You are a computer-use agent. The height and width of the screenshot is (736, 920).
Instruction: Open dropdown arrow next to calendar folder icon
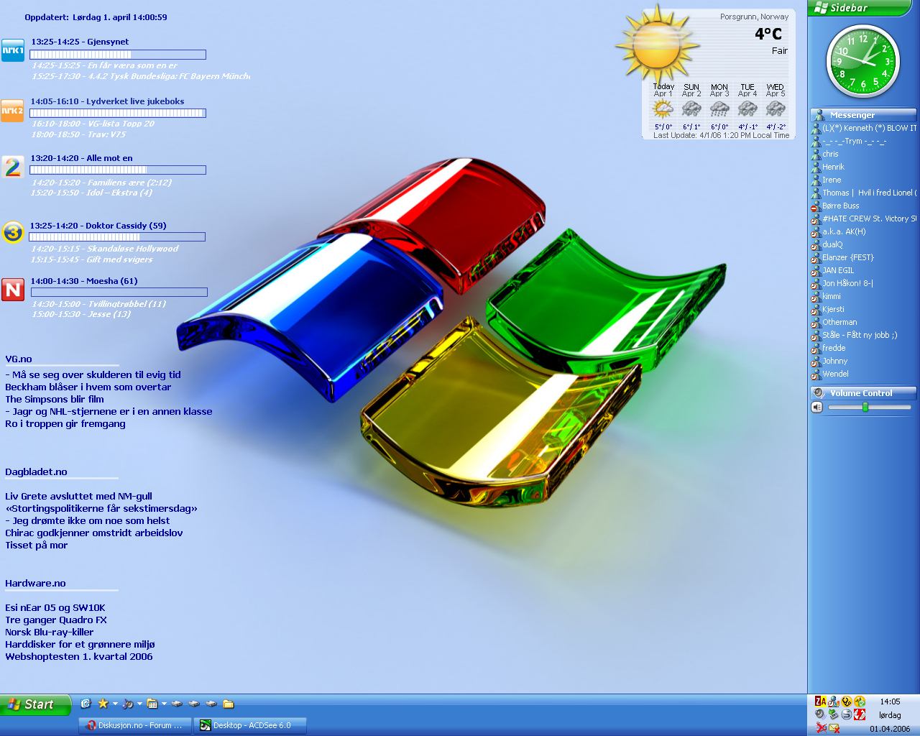coord(164,704)
